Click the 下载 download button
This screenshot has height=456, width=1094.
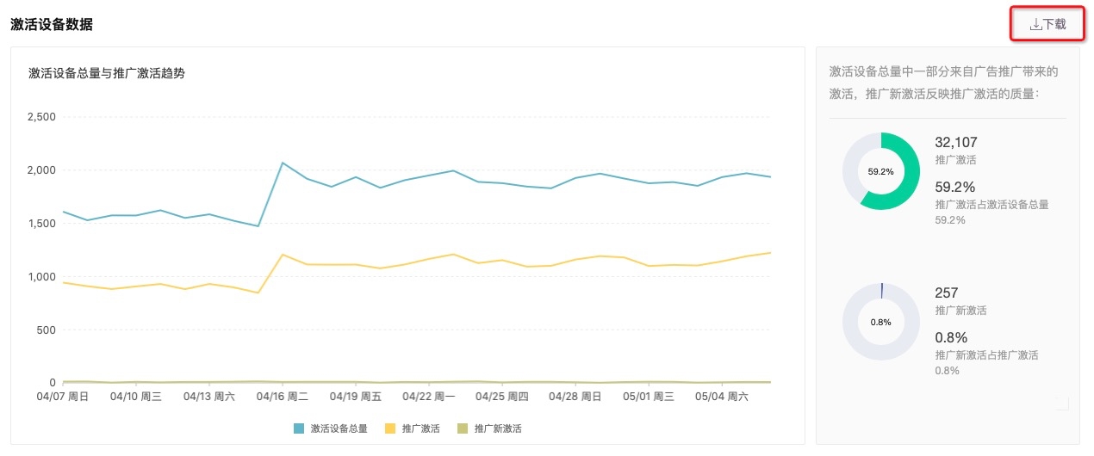[x=1047, y=24]
